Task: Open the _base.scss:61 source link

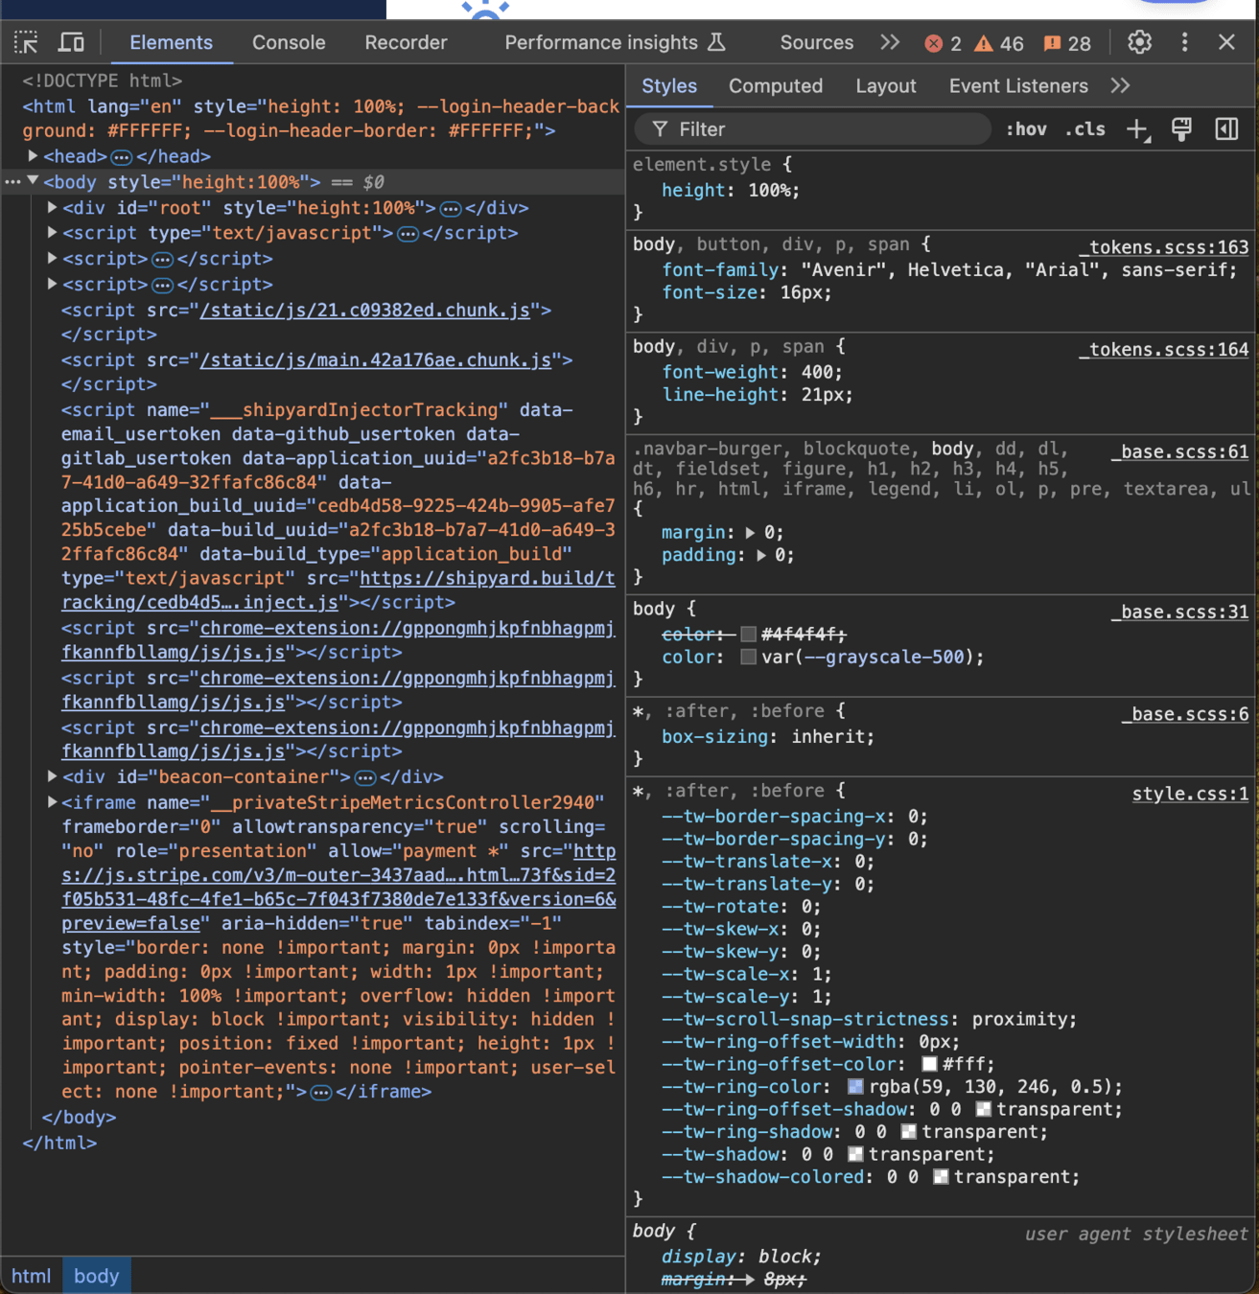Action: point(1180,451)
